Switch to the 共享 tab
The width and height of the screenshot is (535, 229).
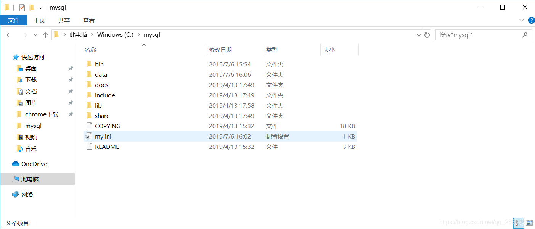[64, 20]
